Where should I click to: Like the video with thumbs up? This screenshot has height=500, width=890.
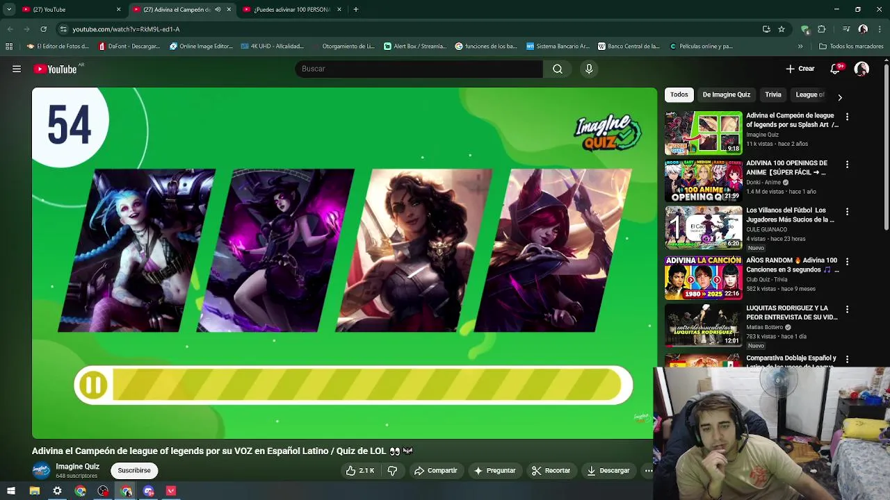click(360, 470)
